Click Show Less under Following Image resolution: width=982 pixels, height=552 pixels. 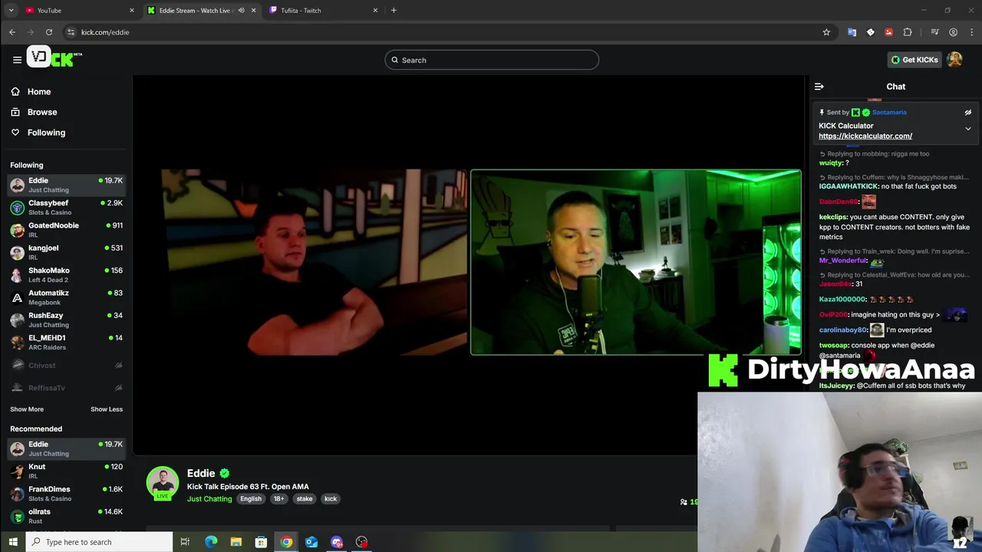[x=107, y=409]
